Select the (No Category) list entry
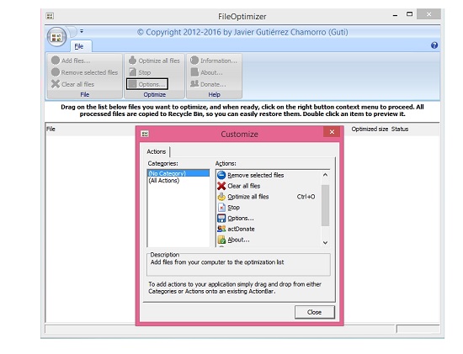The width and height of the screenshot is (463, 354). pos(178,173)
